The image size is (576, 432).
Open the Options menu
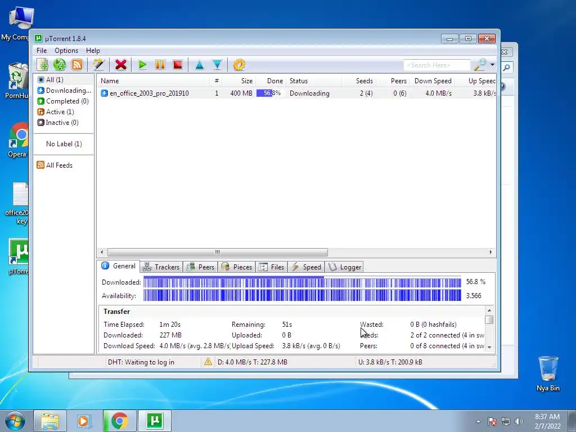coord(66,51)
